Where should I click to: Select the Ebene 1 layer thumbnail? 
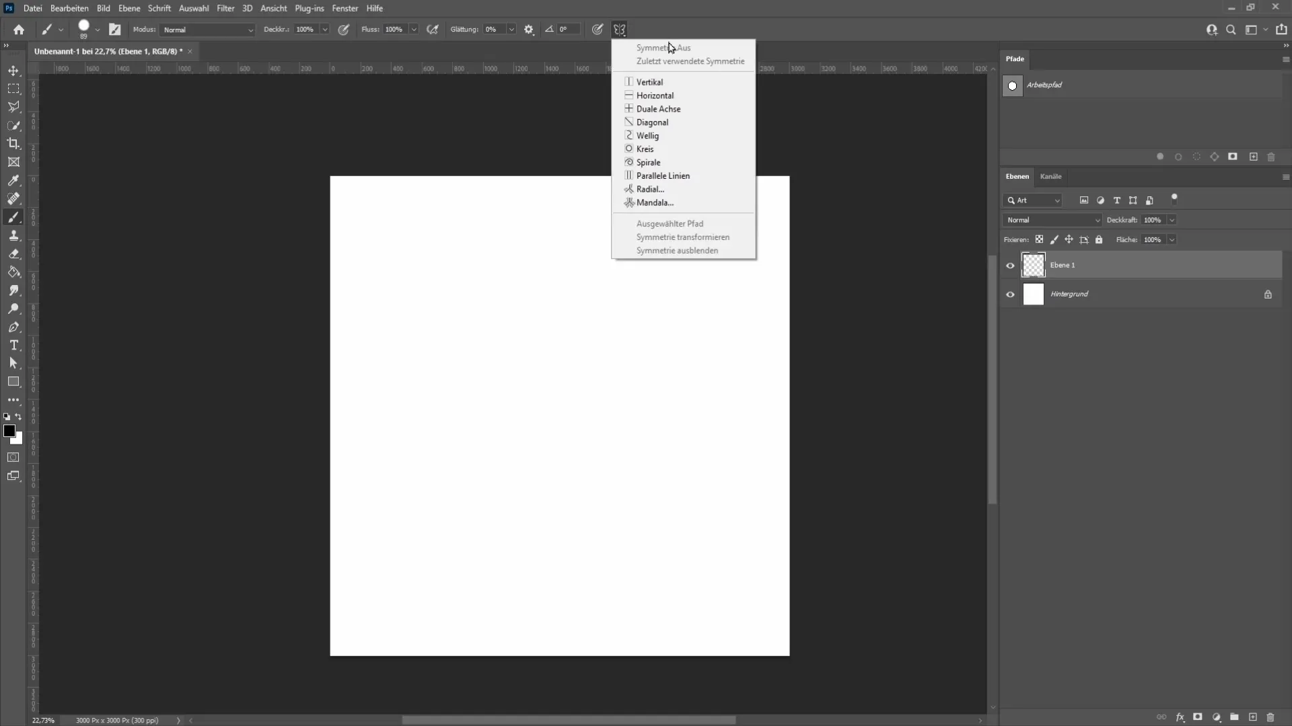click(1033, 266)
